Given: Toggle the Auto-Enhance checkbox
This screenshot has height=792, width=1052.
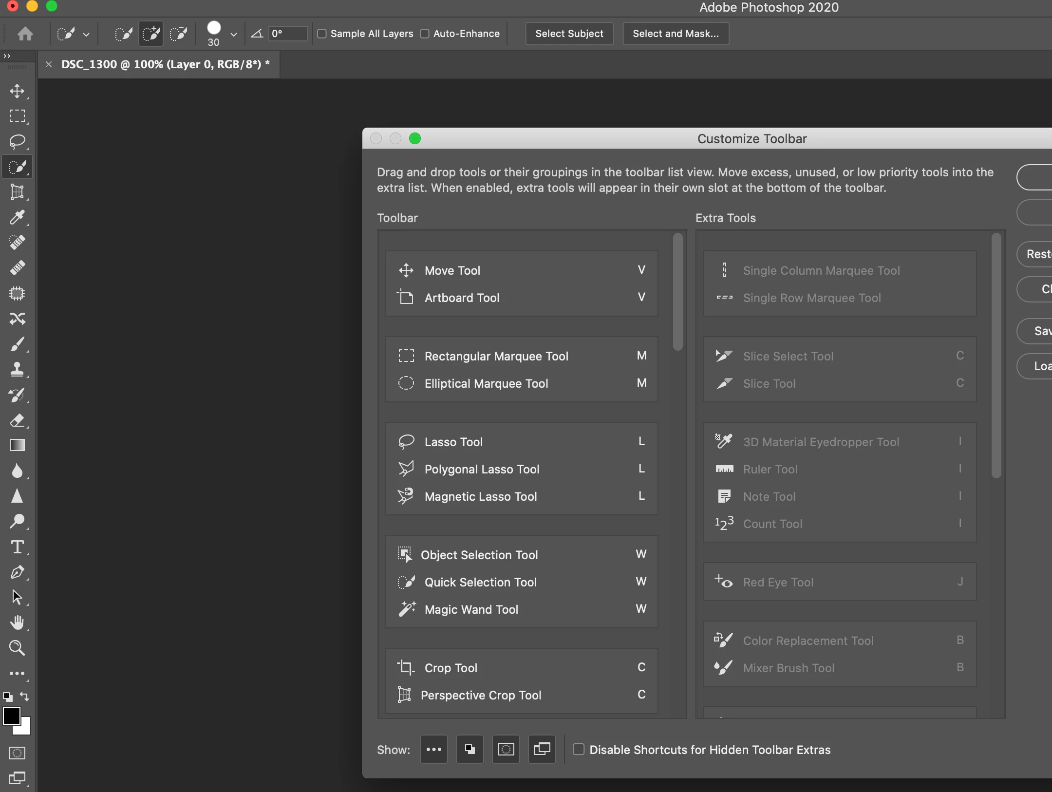Looking at the screenshot, I should (x=425, y=34).
